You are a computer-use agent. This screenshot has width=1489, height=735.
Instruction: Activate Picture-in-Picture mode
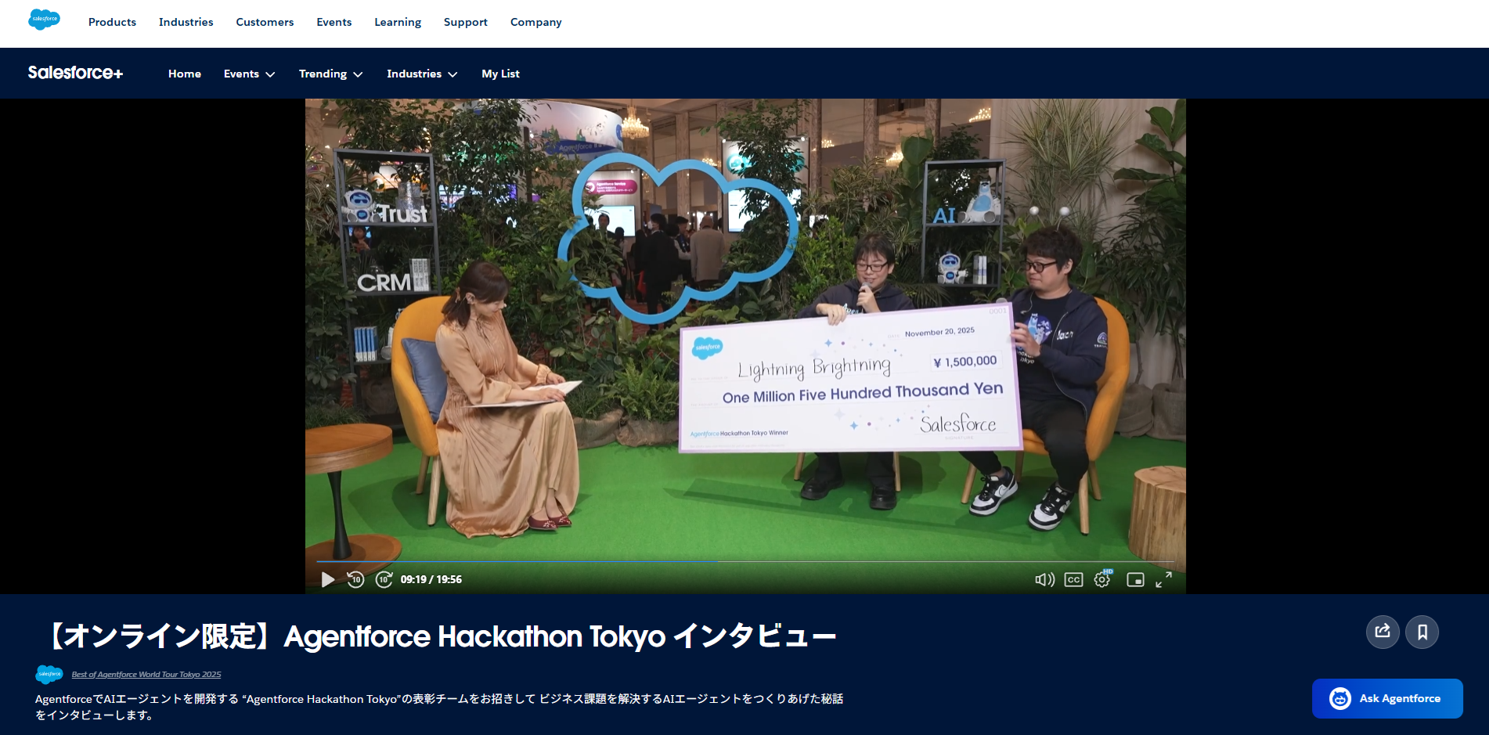tap(1134, 580)
